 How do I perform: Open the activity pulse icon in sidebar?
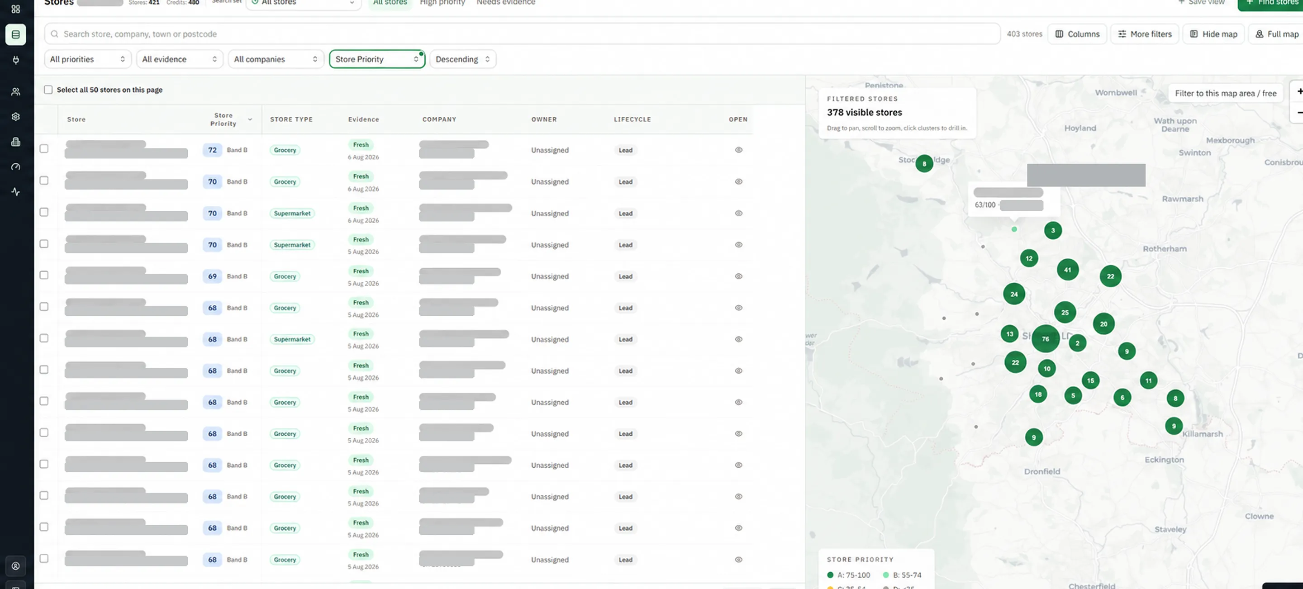click(16, 192)
